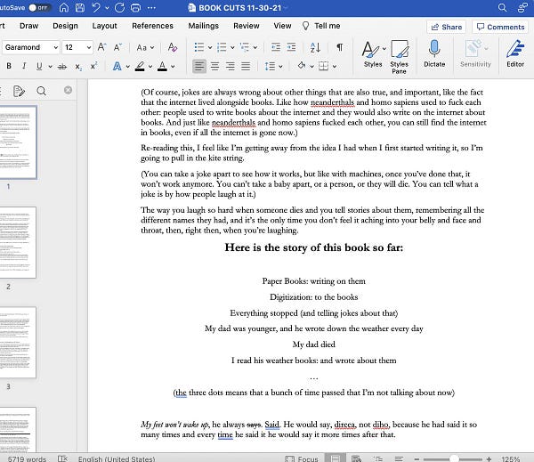This screenshot has width=534, height=462.
Task: Open font size 12 dropdown
Action: 88,47
